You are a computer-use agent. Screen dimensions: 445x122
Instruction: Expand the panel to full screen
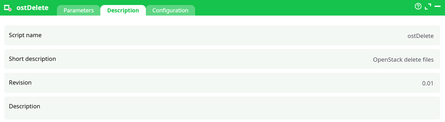coord(428,6)
